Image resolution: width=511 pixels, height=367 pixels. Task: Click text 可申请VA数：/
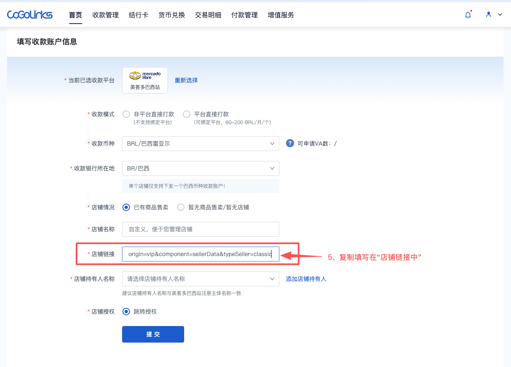click(317, 144)
